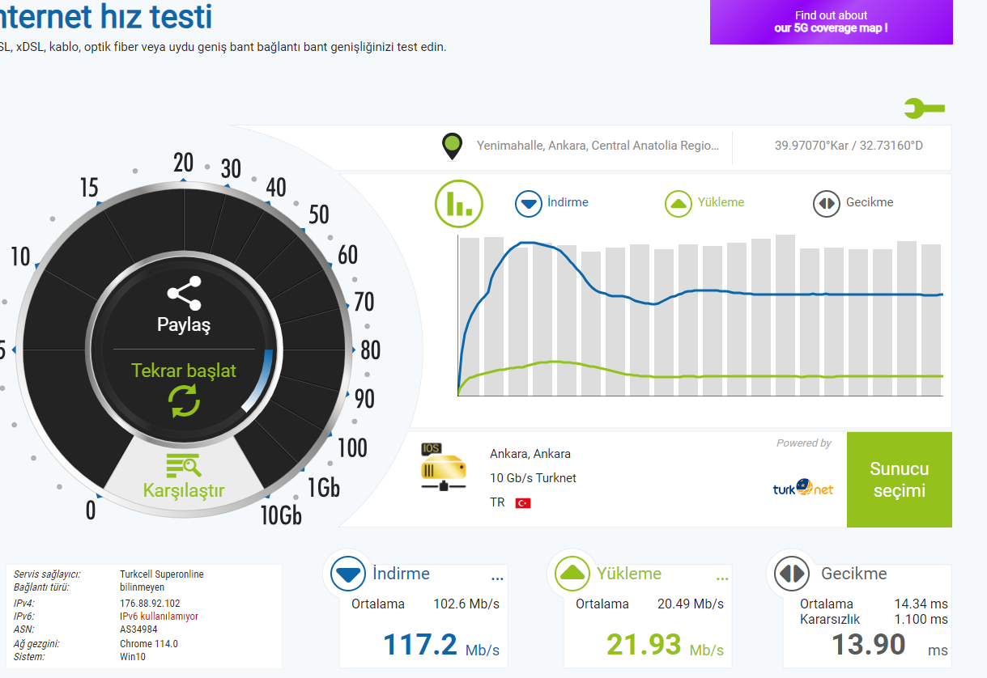Image resolution: width=987 pixels, height=678 pixels.
Task: Click the 117.2 Mb/s download value
Action: [441, 645]
